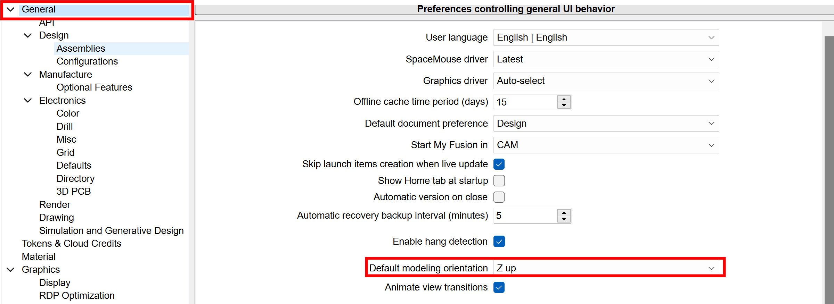Select the Render preferences item
834x304 pixels.
point(55,205)
